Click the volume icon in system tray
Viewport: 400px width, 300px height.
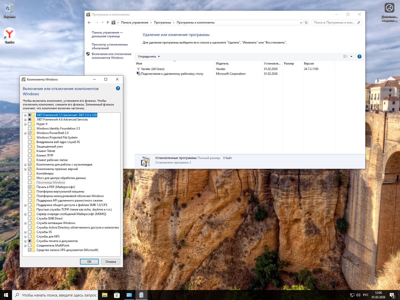(358, 295)
